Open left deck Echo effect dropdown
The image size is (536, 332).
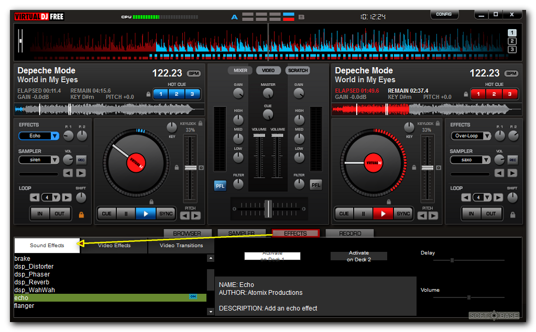(54, 136)
